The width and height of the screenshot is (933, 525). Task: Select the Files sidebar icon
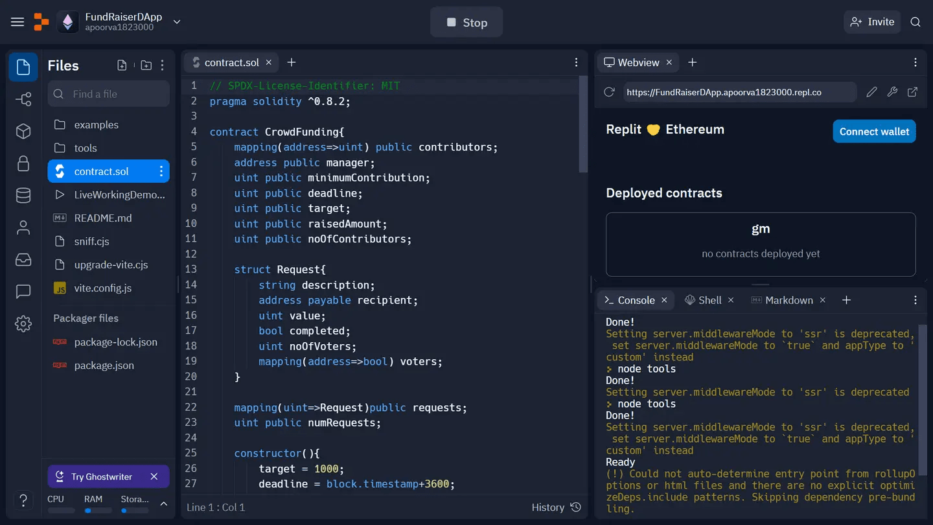click(x=23, y=67)
